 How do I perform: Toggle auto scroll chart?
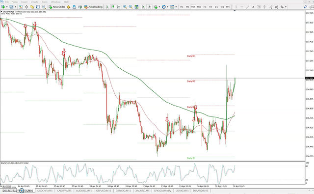[143, 7]
